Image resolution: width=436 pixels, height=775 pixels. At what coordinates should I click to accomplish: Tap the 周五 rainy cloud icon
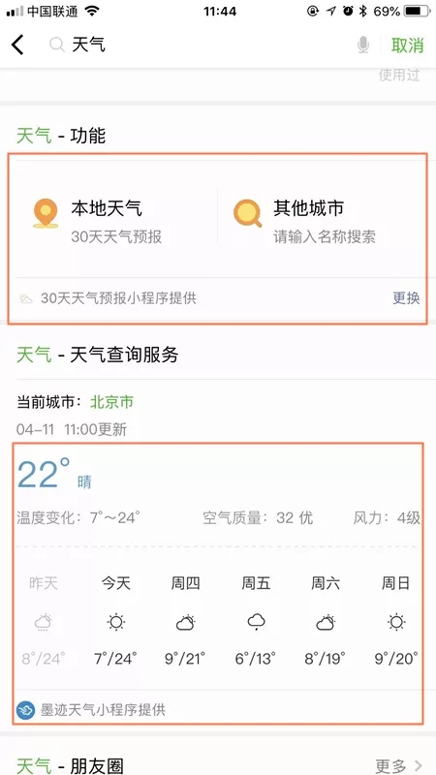pos(256,622)
